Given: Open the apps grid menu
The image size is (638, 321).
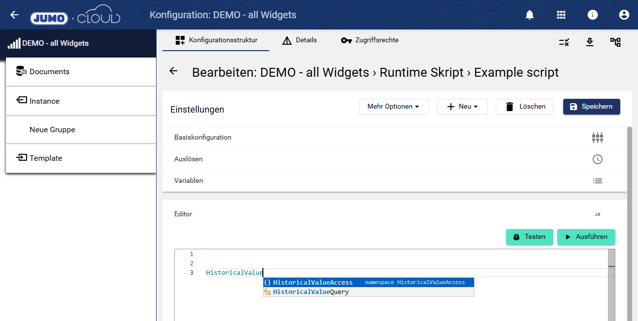Looking at the screenshot, I should pos(561,15).
